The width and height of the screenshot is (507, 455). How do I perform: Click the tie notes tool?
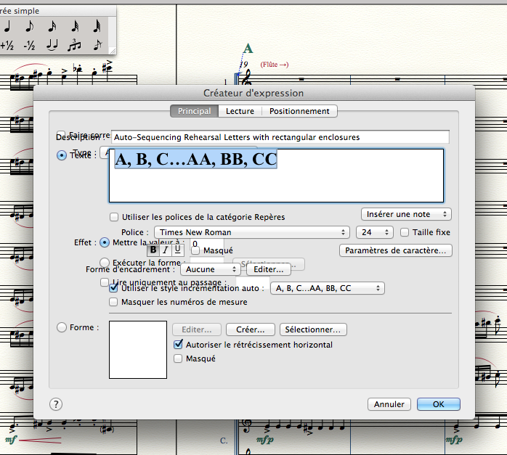coord(52,46)
